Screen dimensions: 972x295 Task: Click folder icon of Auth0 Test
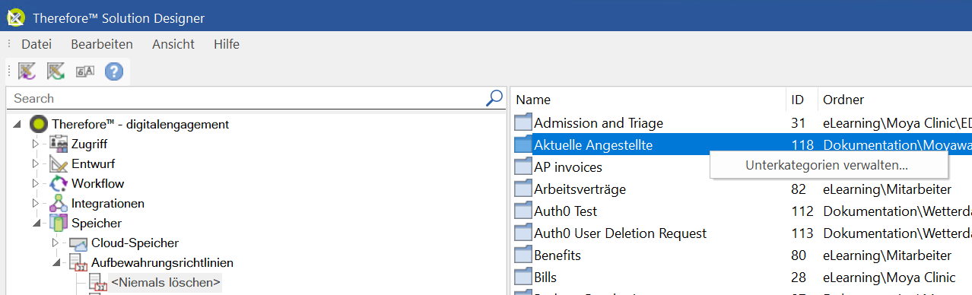tap(523, 211)
